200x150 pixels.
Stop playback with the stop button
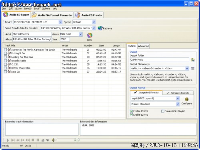coord(33,140)
